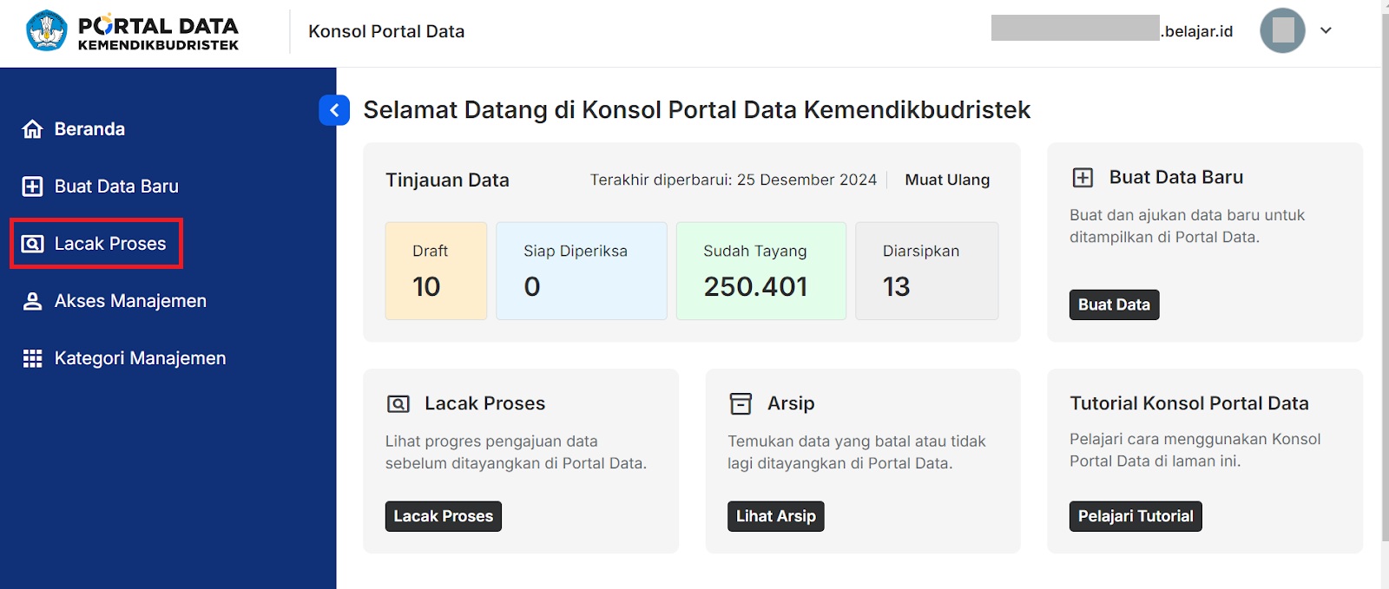This screenshot has height=589, width=1389.
Task: Click the Buat Data Baru plus icon in sidebar
Action: pyautogui.click(x=32, y=187)
